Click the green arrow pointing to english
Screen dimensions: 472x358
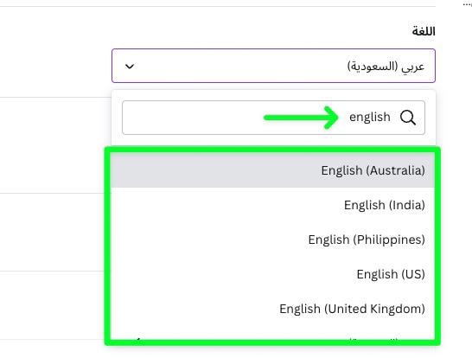click(301, 118)
